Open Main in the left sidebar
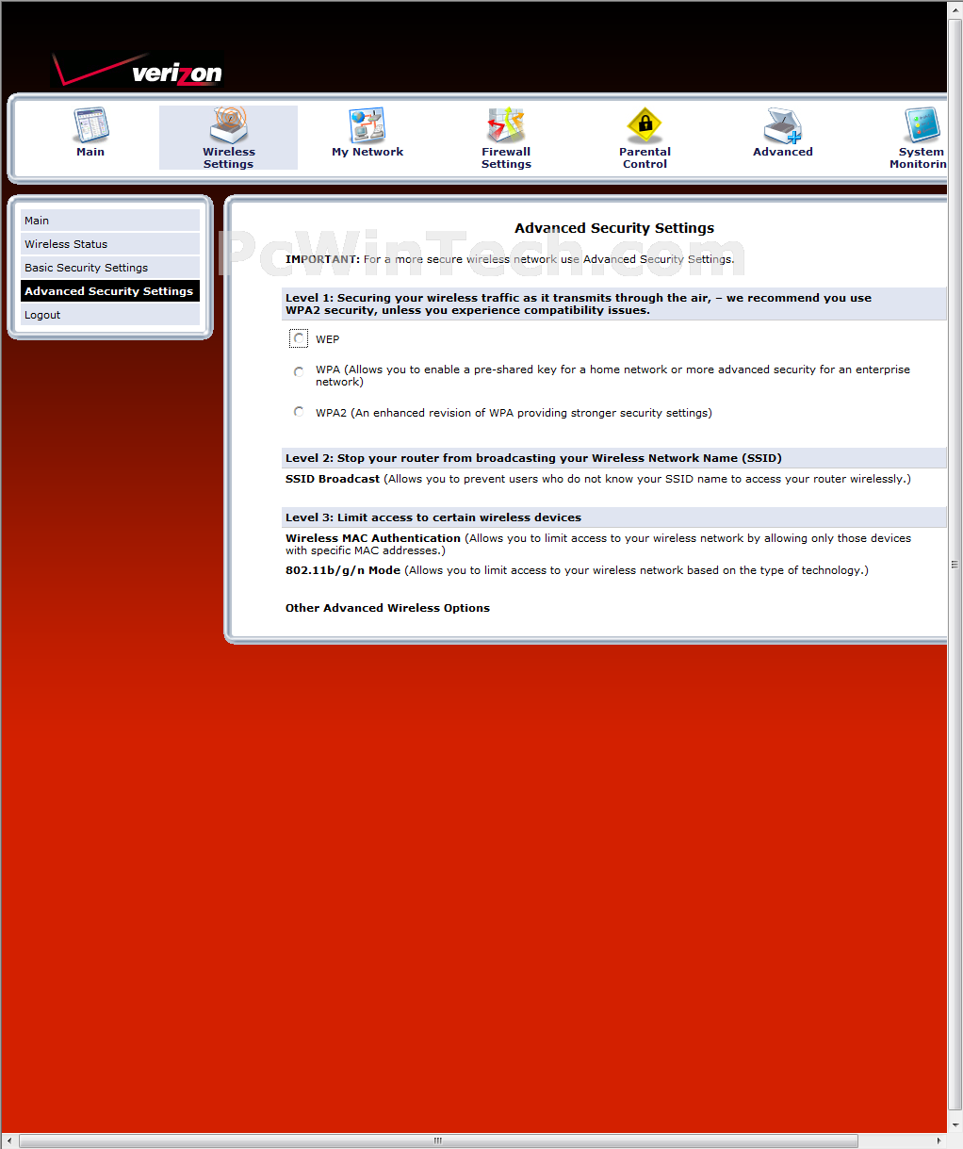963x1149 pixels. [110, 220]
